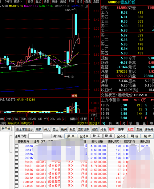Tick the checkbox for order 94838
This screenshot has height=189, width=154.
tap(17, 146)
